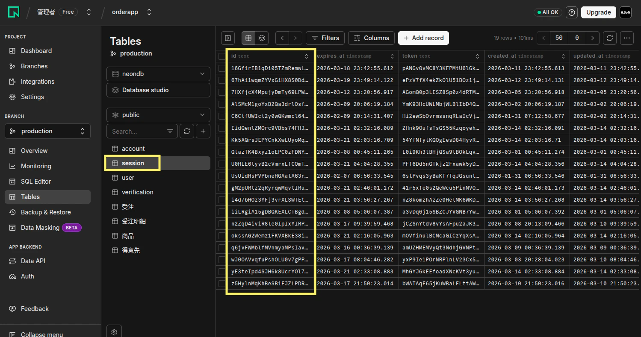The image size is (641, 337).
Task: Open Auth page
Action: 47,276
